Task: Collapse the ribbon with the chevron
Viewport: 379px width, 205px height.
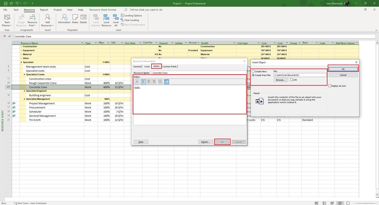Action: [x=376, y=30]
